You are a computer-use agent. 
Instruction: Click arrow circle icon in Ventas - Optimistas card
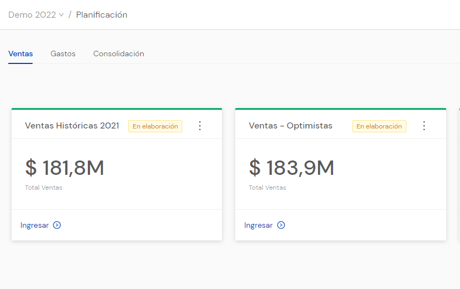281,225
